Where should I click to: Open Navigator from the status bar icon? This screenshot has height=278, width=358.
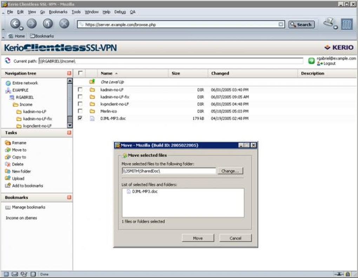[x=6, y=274]
